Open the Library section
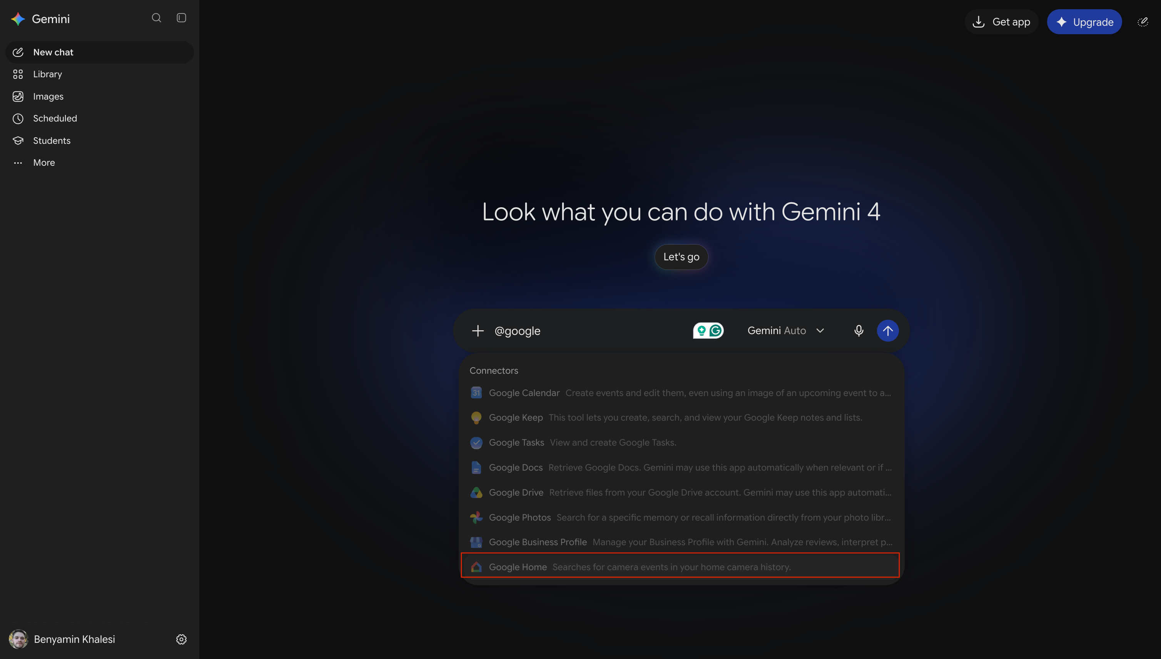The image size is (1161, 659). coord(99,74)
